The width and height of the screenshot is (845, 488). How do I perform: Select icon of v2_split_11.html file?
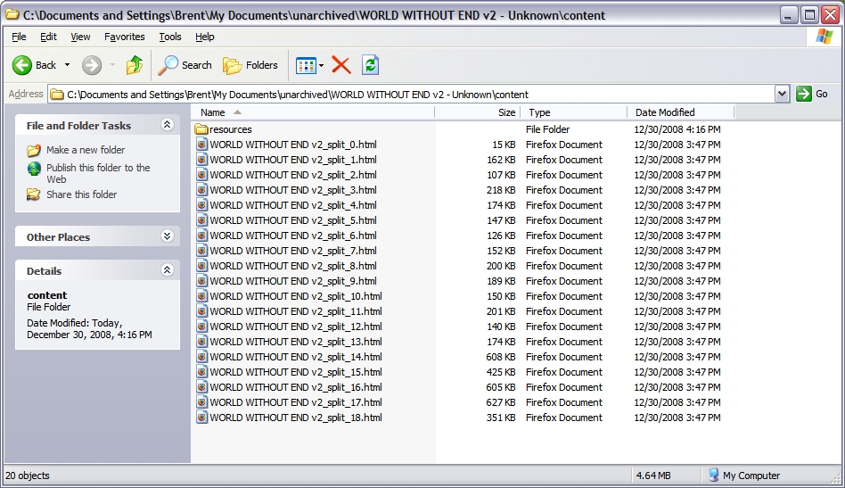point(202,311)
